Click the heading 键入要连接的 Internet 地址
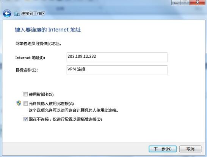 coord(48,30)
